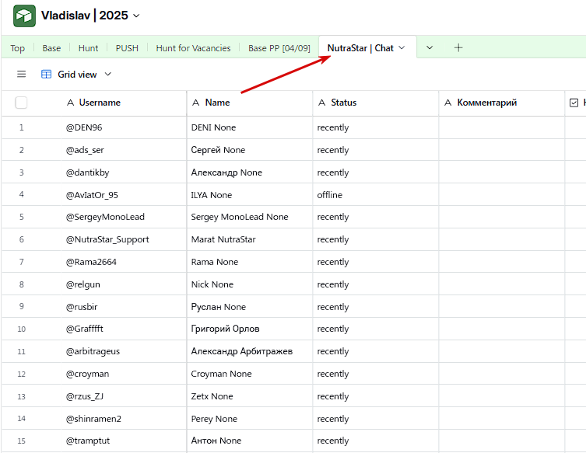The image size is (586, 453).
Task: Click the Name field text-type icon
Action: [196, 103]
